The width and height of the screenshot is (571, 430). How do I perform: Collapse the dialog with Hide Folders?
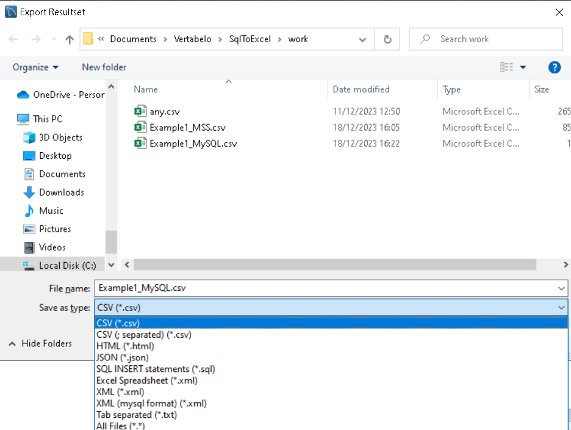pos(46,343)
